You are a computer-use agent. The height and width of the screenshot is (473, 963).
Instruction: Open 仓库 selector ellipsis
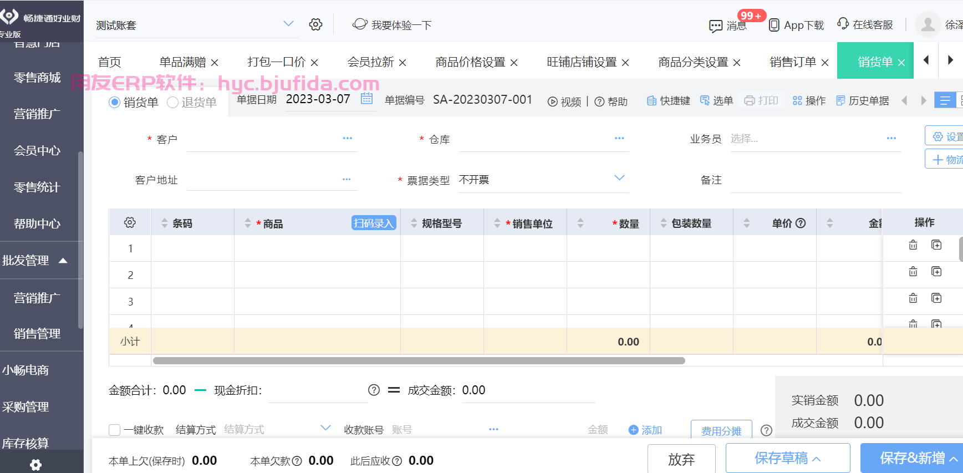coord(619,138)
